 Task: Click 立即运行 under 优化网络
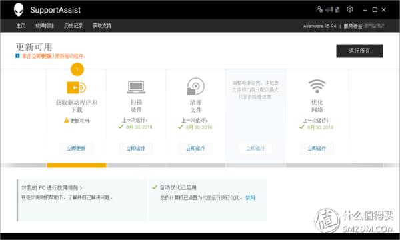click(x=317, y=149)
